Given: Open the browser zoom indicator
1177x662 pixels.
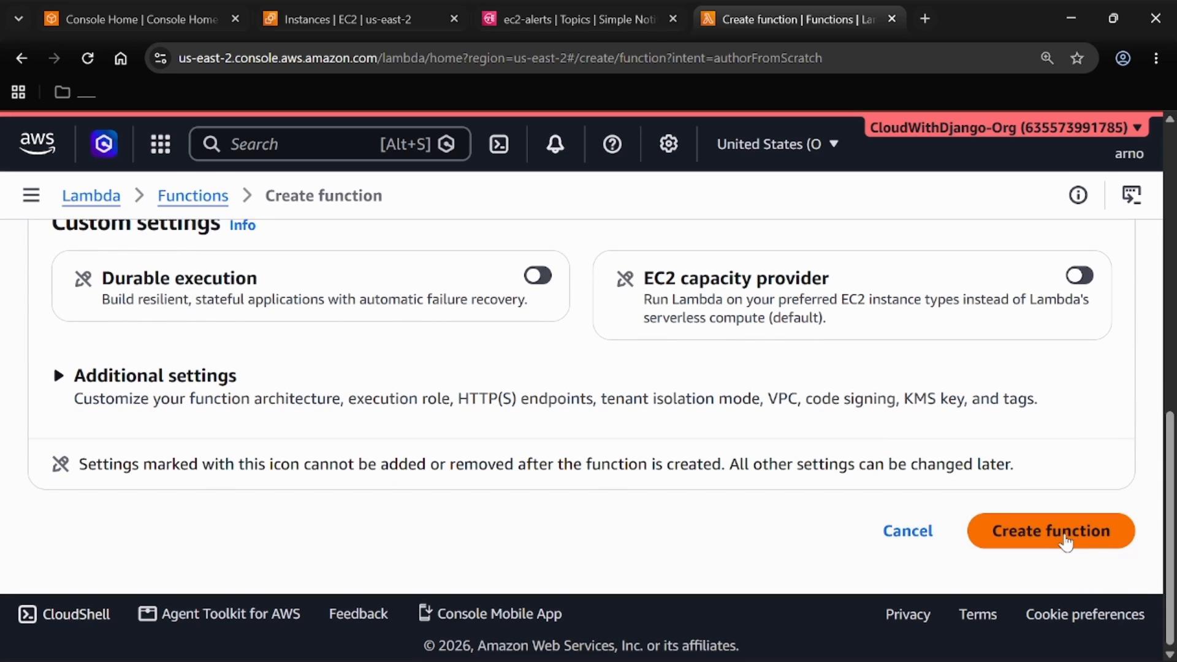Looking at the screenshot, I should [1047, 58].
